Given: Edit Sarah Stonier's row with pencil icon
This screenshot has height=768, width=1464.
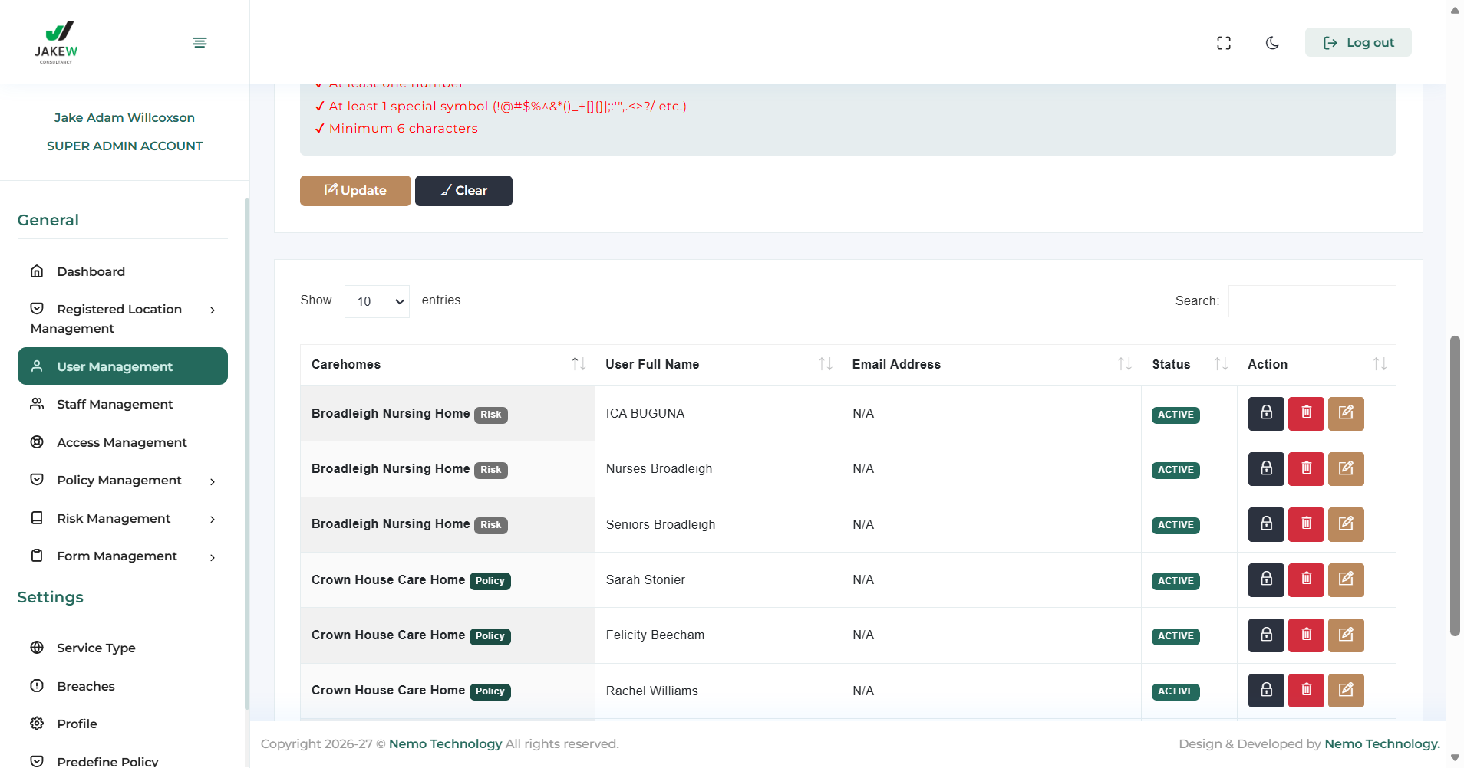Looking at the screenshot, I should click(1345, 579).
